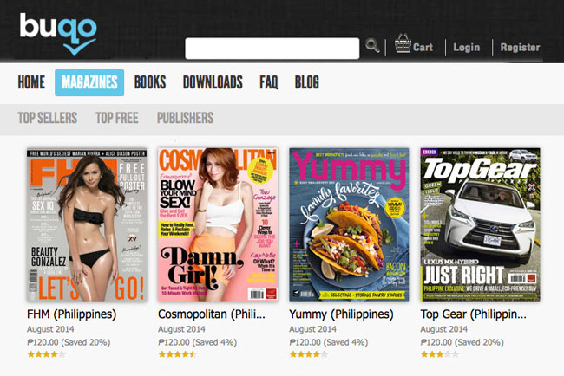Screen dimensions: 564x376
Task: Open the Downloads menu item
Action: (213, 82)
